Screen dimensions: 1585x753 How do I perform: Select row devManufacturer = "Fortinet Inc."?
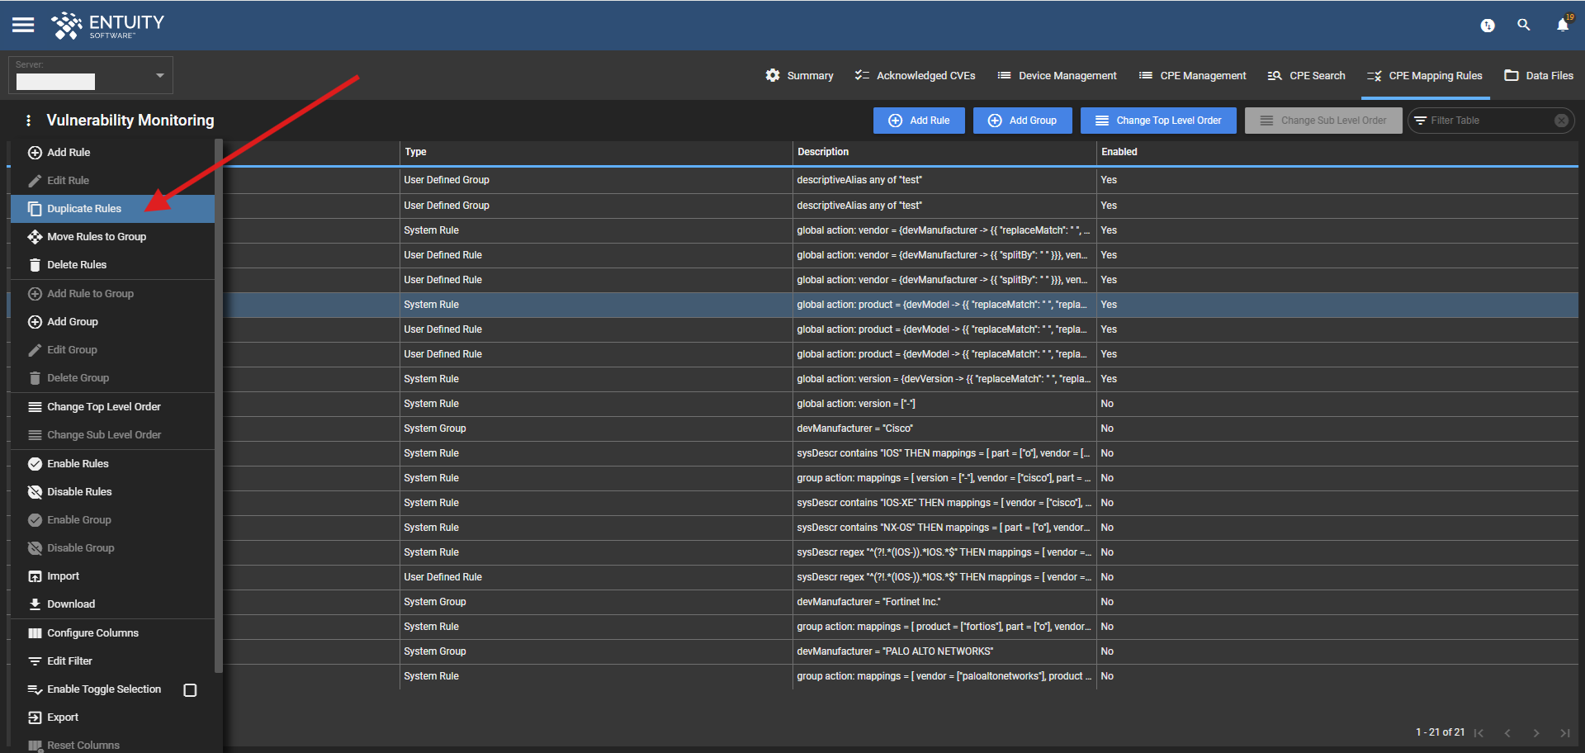click(x=900, y=602)
